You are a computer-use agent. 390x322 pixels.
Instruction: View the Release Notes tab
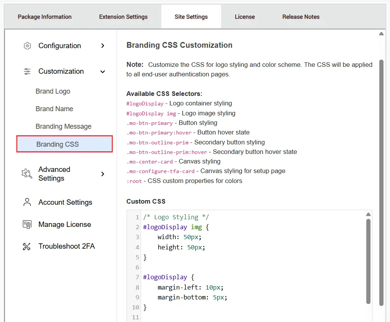(301, 17)
